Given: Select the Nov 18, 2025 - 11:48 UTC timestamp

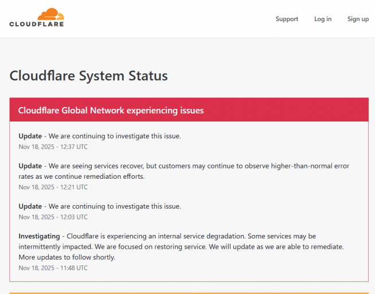Looking at the screenshot, I should coord(53,268).
